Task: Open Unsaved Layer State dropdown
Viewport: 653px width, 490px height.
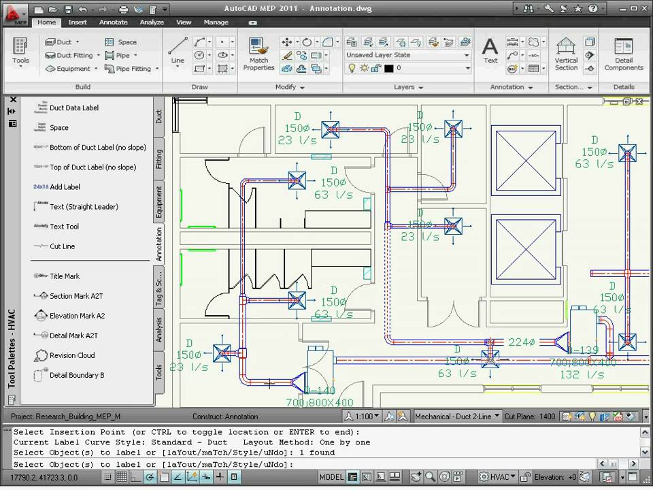Action: [407, 54]
